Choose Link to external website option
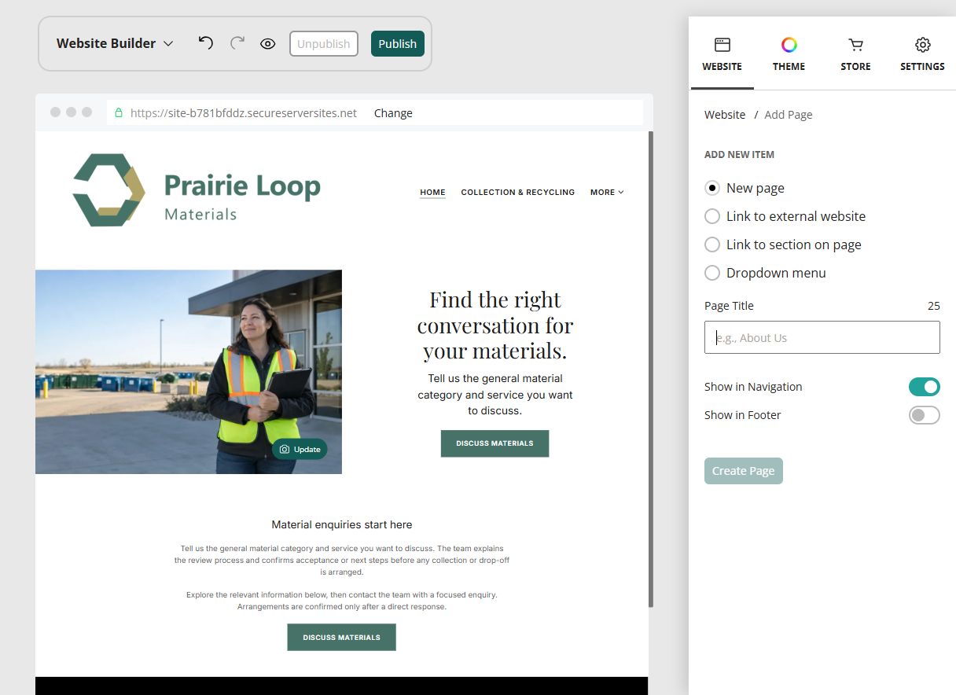This screenshot has width=956, height=695. coord(712,216)
